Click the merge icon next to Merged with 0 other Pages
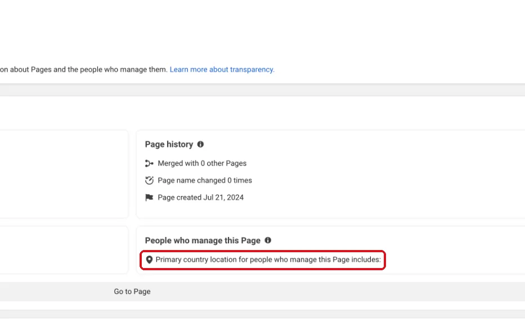The width and height of the screenshot is (525, 326). pos(149,163)
